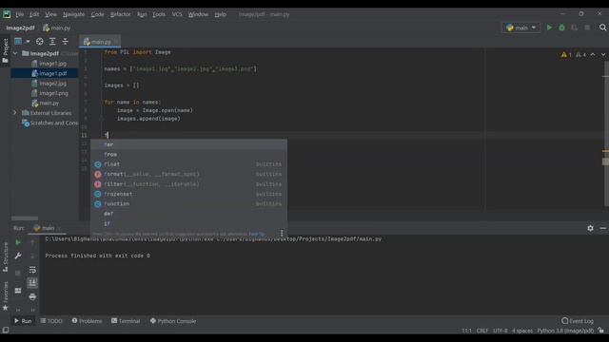Image resolution: width=609 pixels, height=342 pixels.
Task: Click the Run tool window button
Action: (23, 321)
